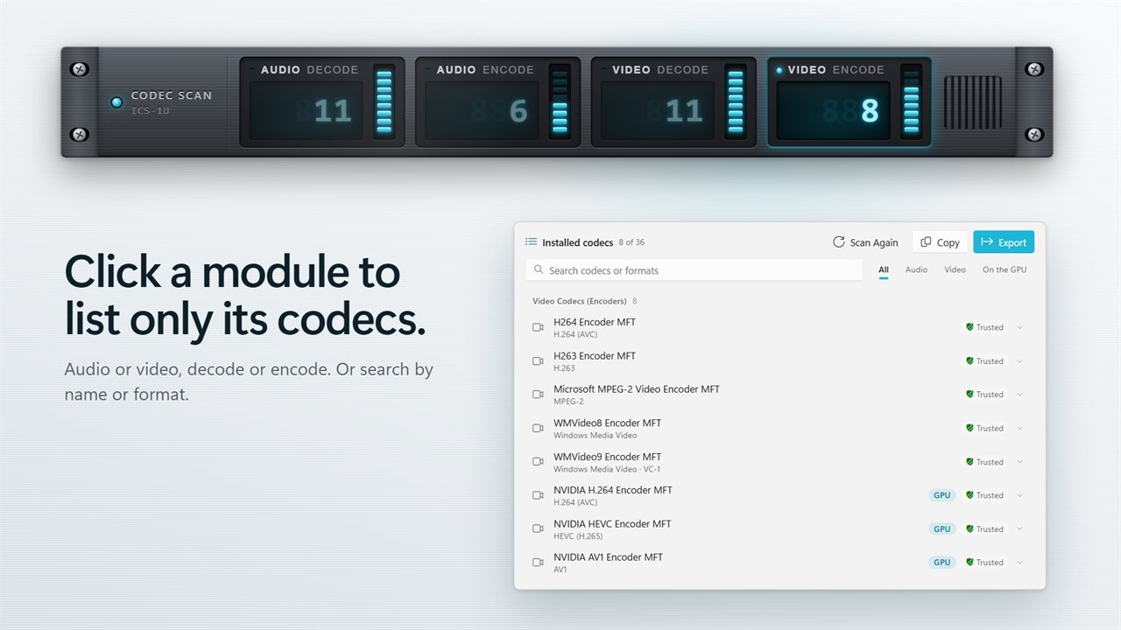This screenshot has height=630, width=1121.
Task: Click camera icon beside H263 Encoder MFT
Action: point(538,360)
